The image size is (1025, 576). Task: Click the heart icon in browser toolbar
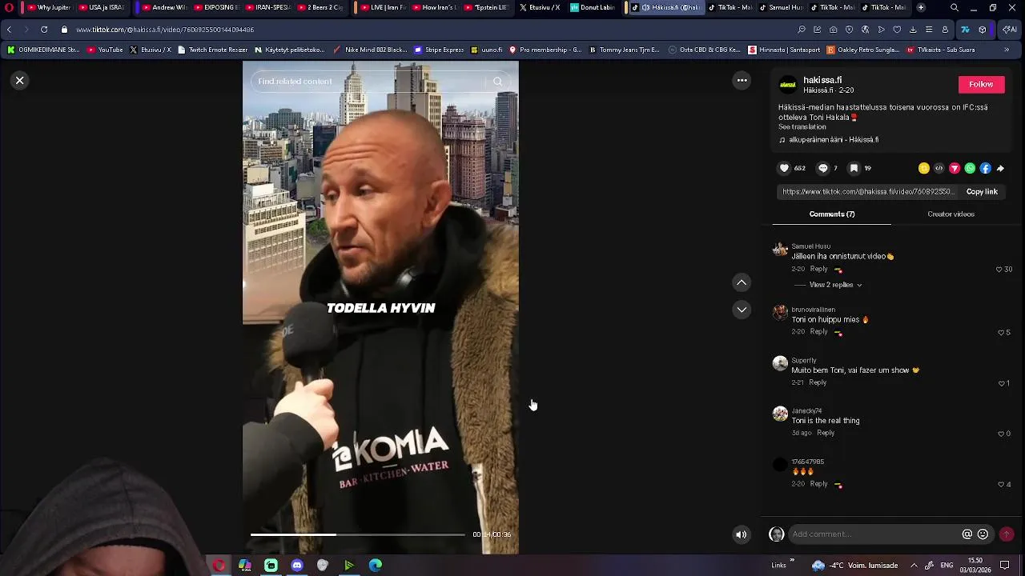point(897,30)
